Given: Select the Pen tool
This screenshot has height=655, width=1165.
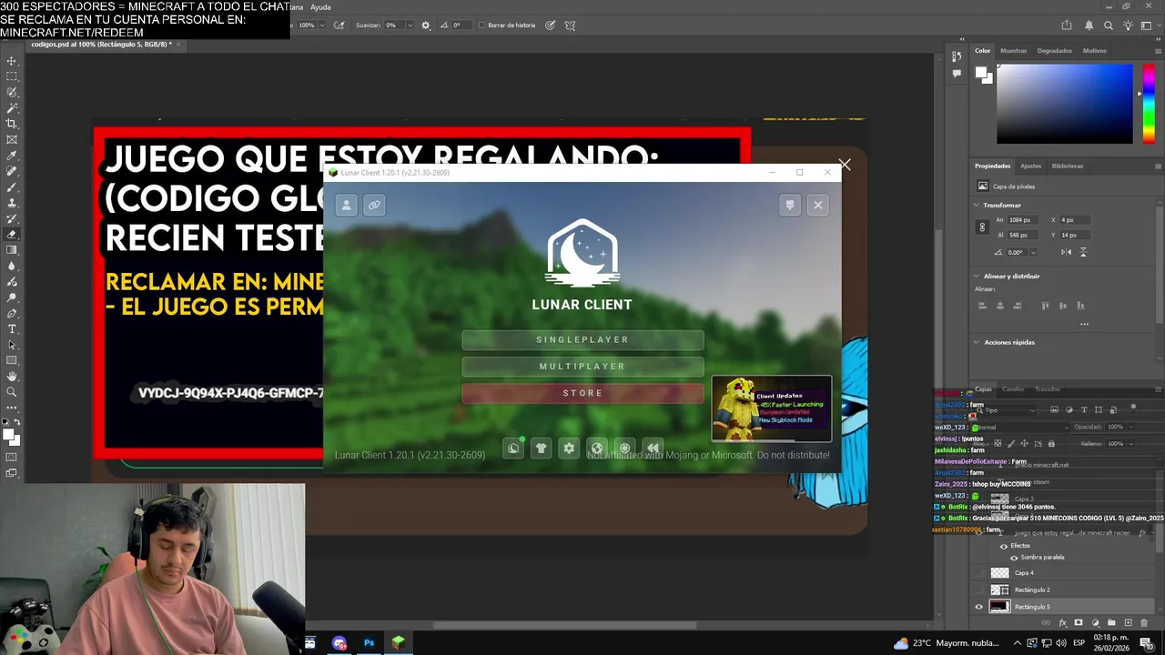Looking at the screenshot, I should point(12,313).
